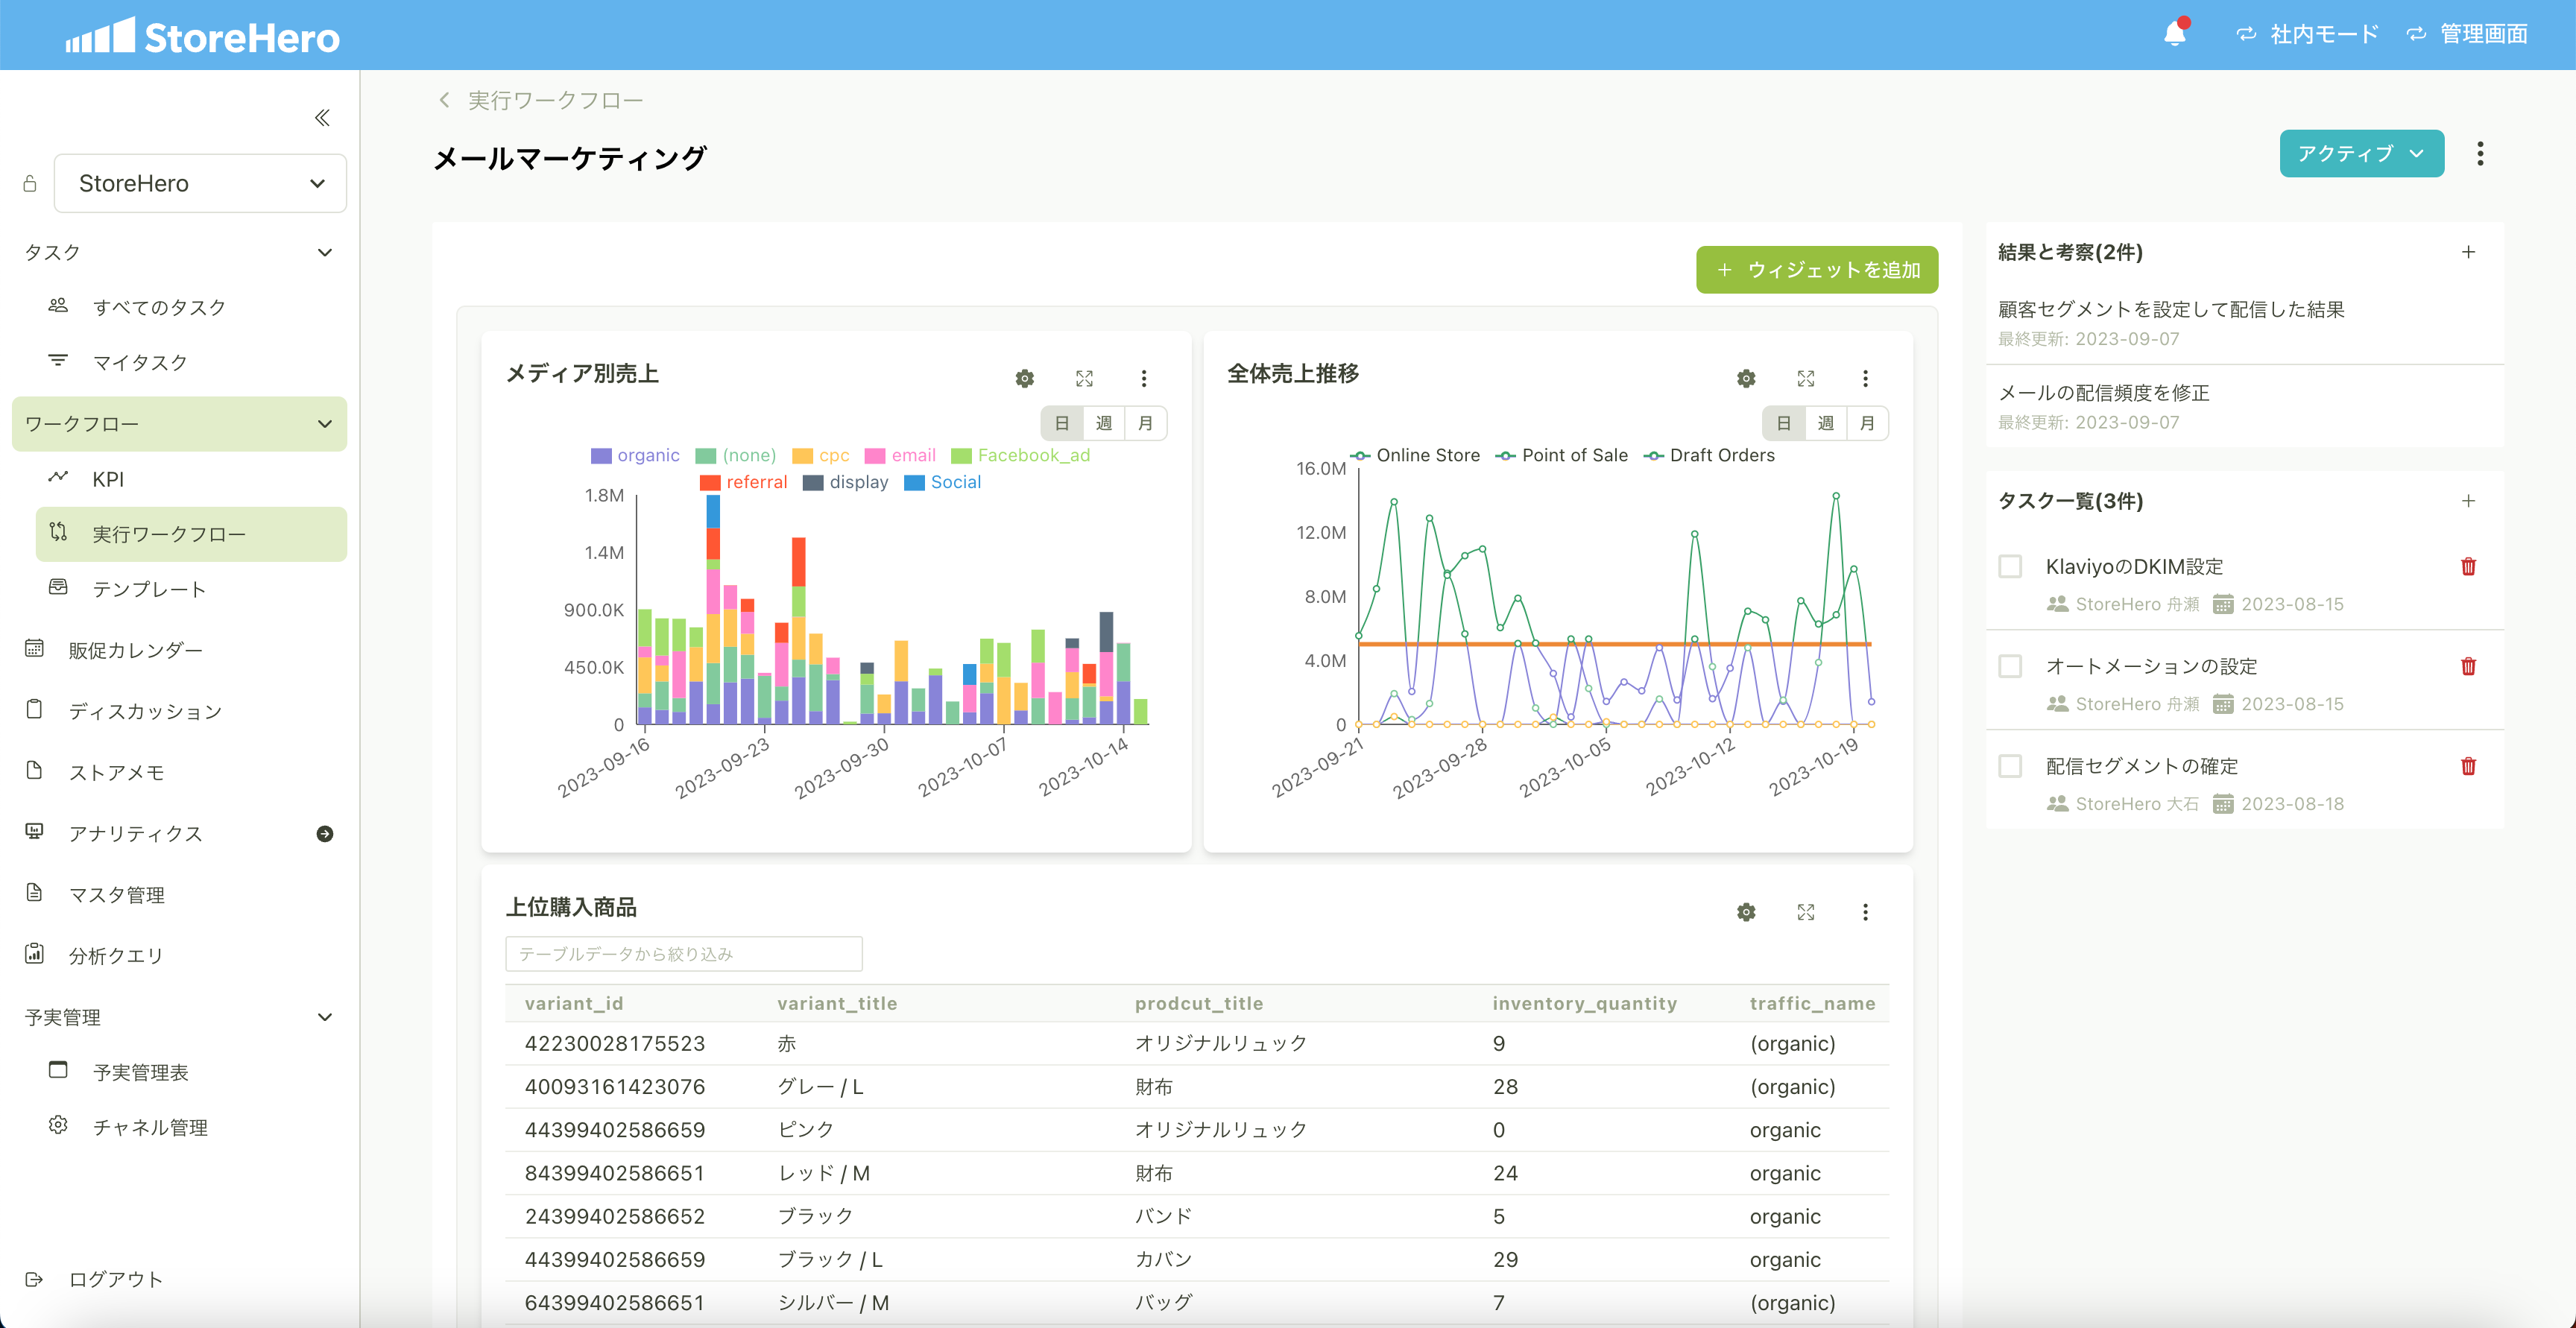Screen dimensions: 2576x1328
Task: Delete the オートメーションの設定 task
Action: [2468, 666]
